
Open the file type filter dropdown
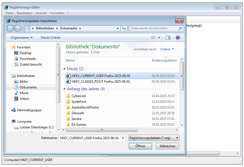coord(154,138)
